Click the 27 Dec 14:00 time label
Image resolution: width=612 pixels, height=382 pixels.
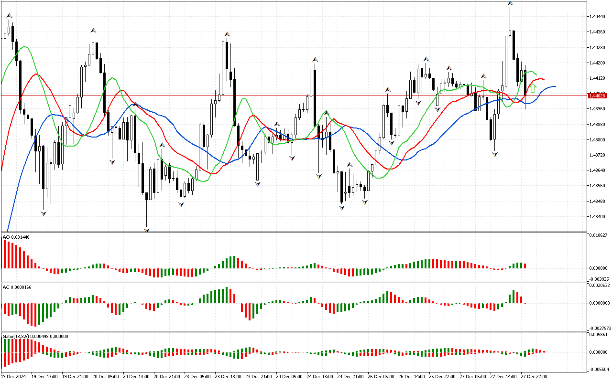tap(503, 377)
